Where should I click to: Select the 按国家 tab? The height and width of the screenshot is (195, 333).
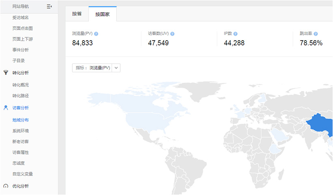103,14
